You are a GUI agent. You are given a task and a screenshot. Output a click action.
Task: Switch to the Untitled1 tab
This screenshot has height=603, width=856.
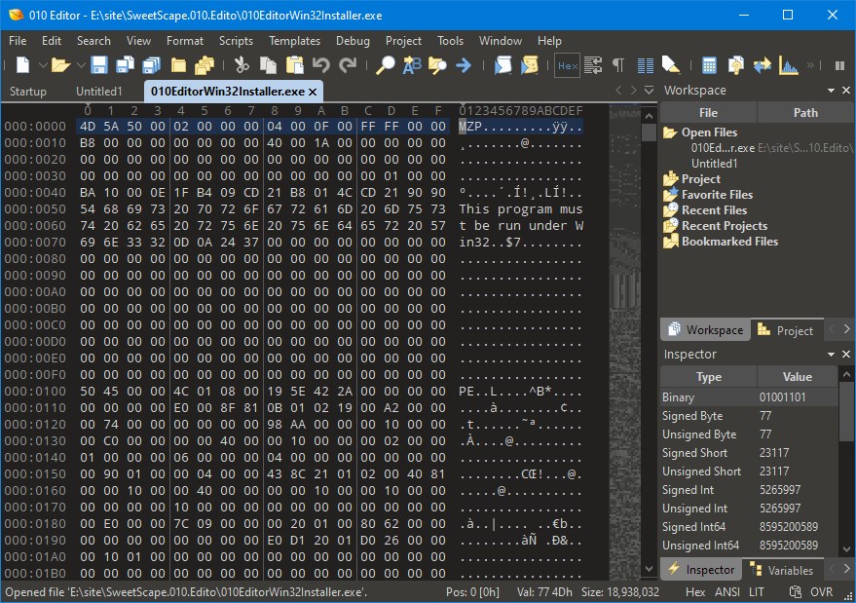[99, 90]
